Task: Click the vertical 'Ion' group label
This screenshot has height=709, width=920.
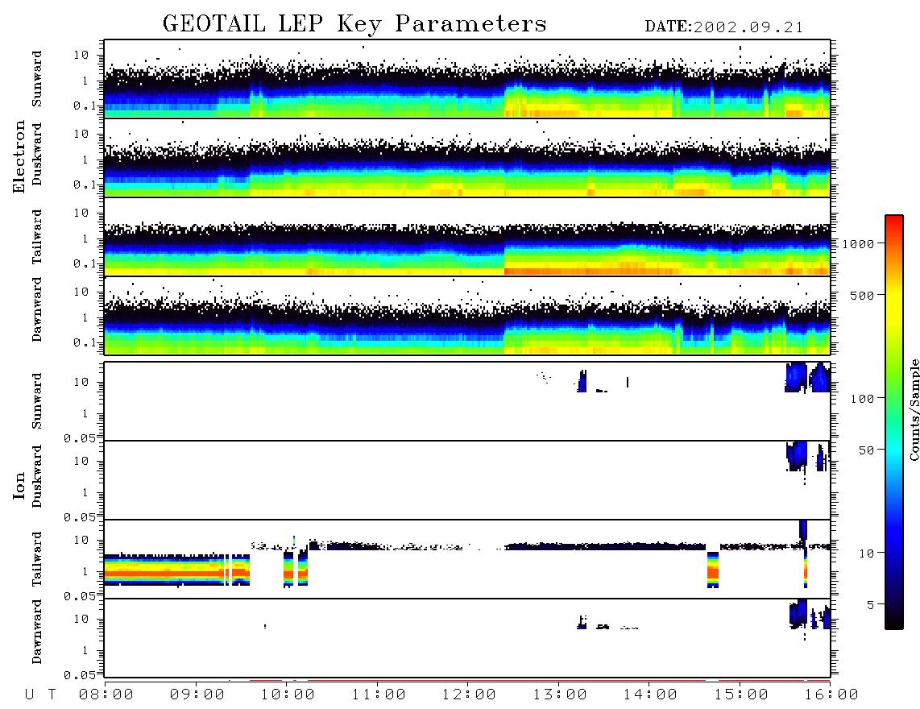Action: [x=19, y=485]
